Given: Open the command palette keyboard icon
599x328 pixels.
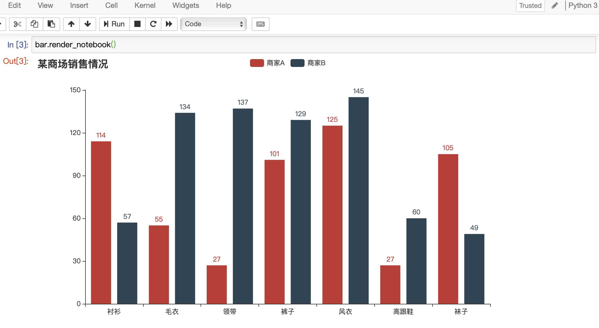Looking at the screenshot, I should click(x=260, y=24).
